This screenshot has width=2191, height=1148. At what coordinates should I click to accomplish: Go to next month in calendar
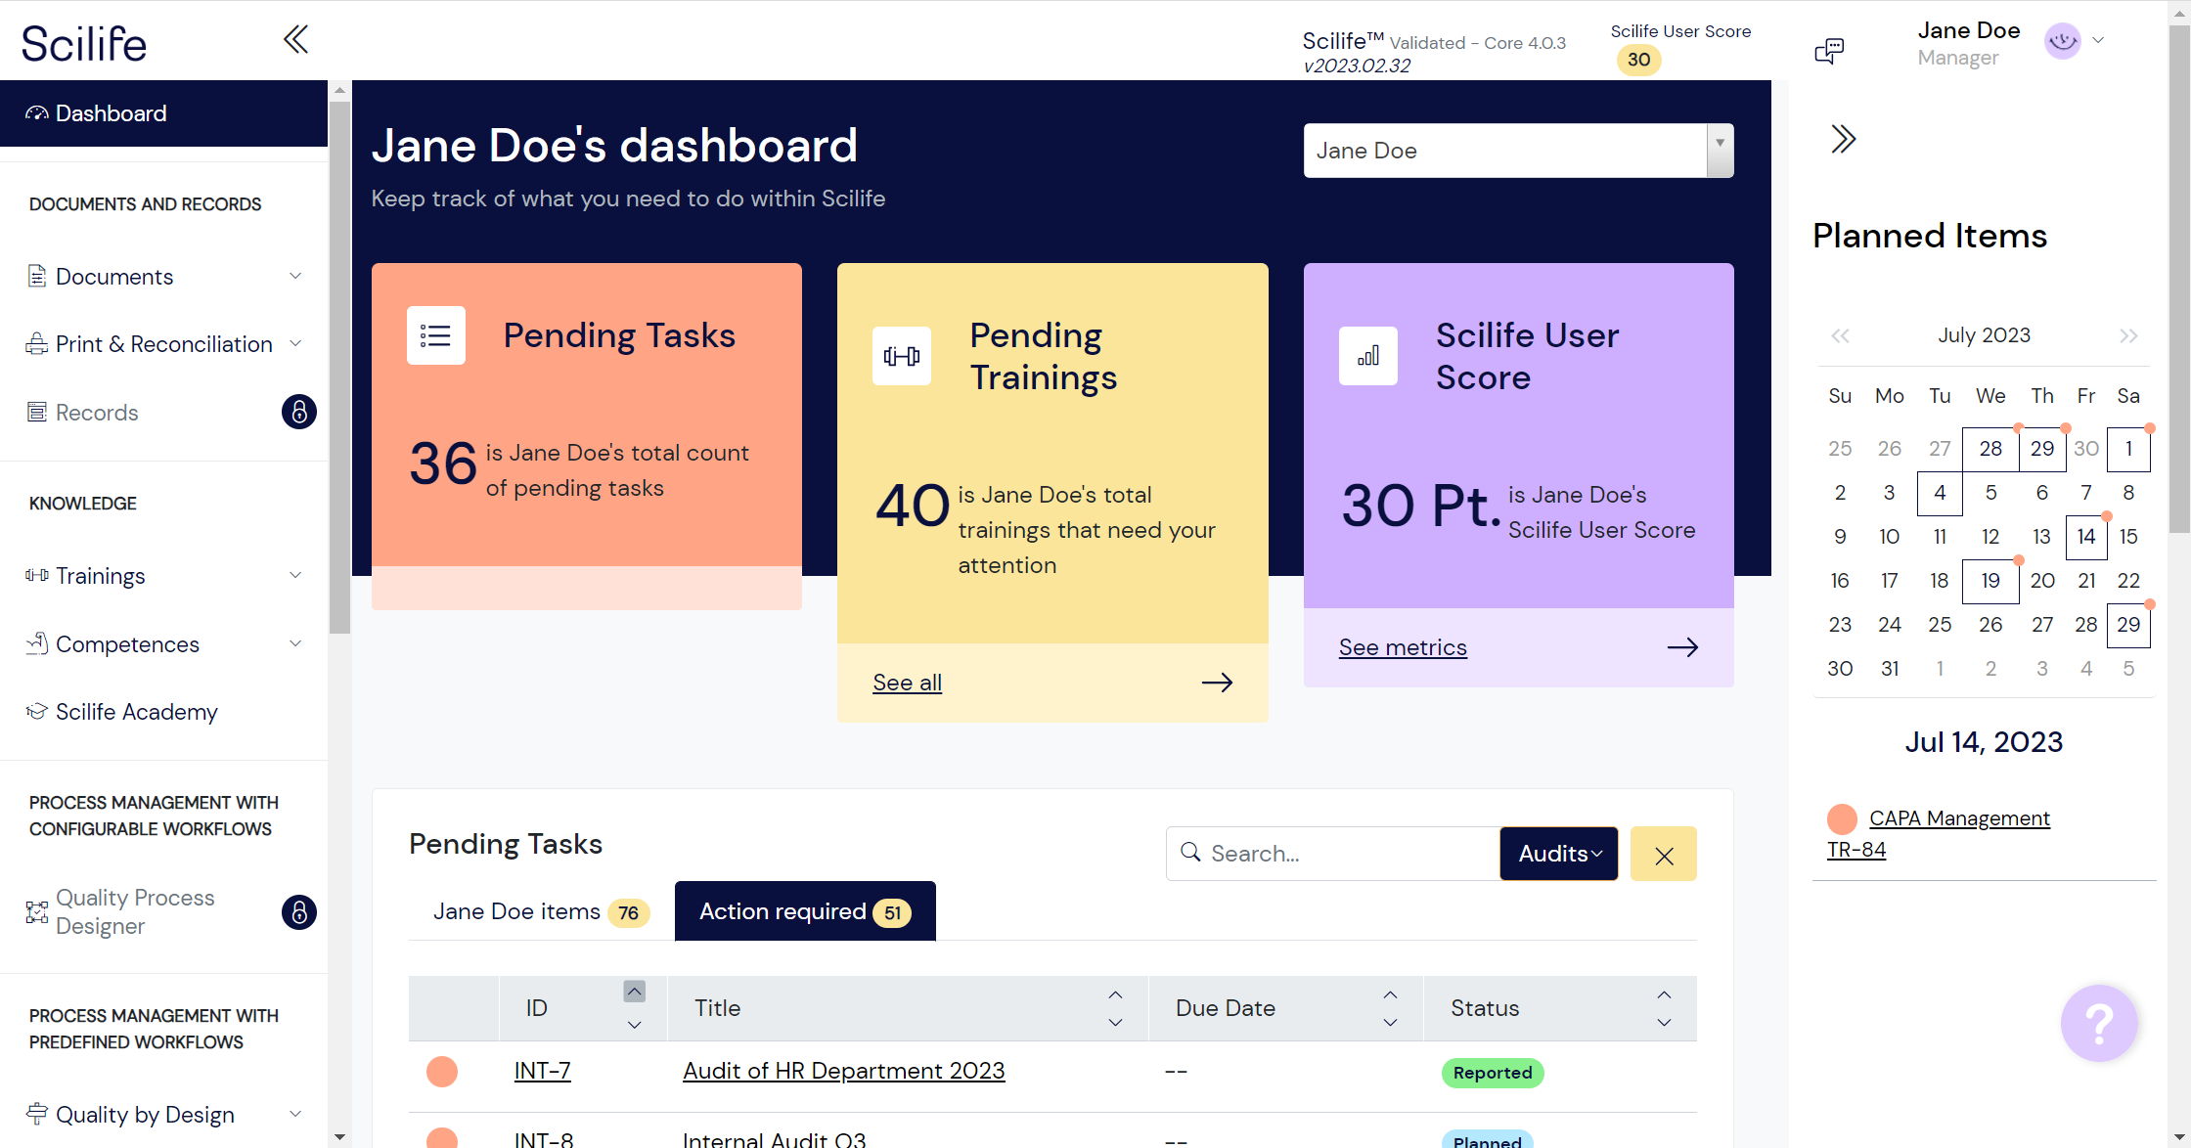2128,335
